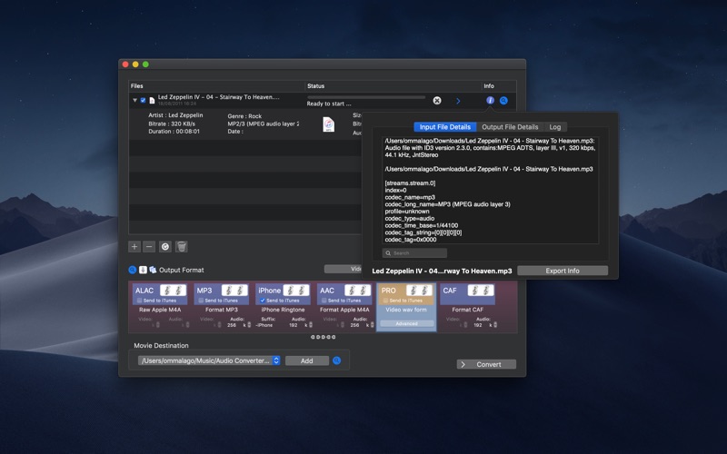Image resolution: width=727 pixels, height=454 pixels.
Task: Click the Info column header
Action: click(498, 86)
